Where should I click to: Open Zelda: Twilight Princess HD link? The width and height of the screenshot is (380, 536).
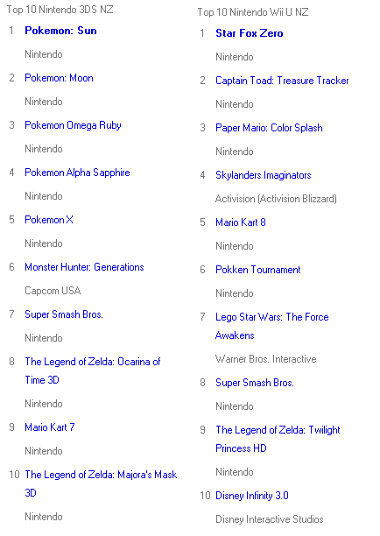pyautogui.click(x=278, y=440)
